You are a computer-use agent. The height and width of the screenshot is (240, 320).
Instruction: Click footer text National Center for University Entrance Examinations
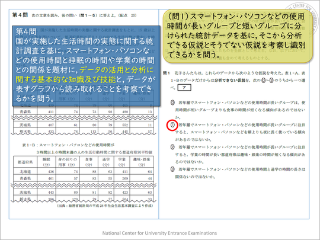pyautogui.click(x=159, y=233)
